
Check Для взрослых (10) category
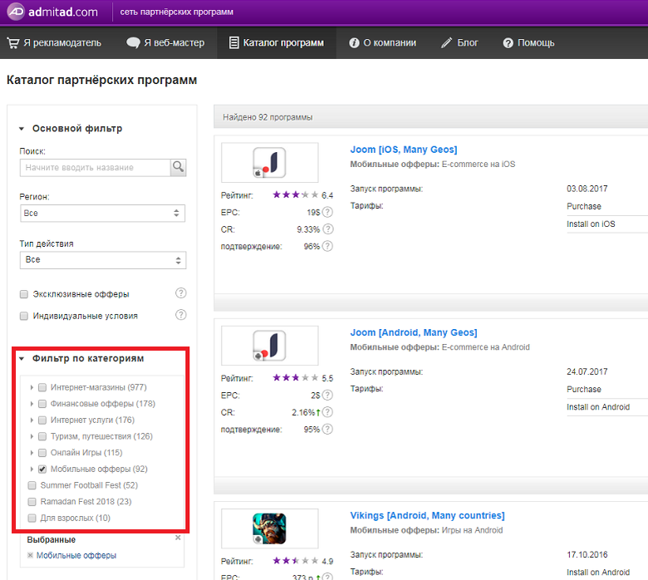coord(32,518)
